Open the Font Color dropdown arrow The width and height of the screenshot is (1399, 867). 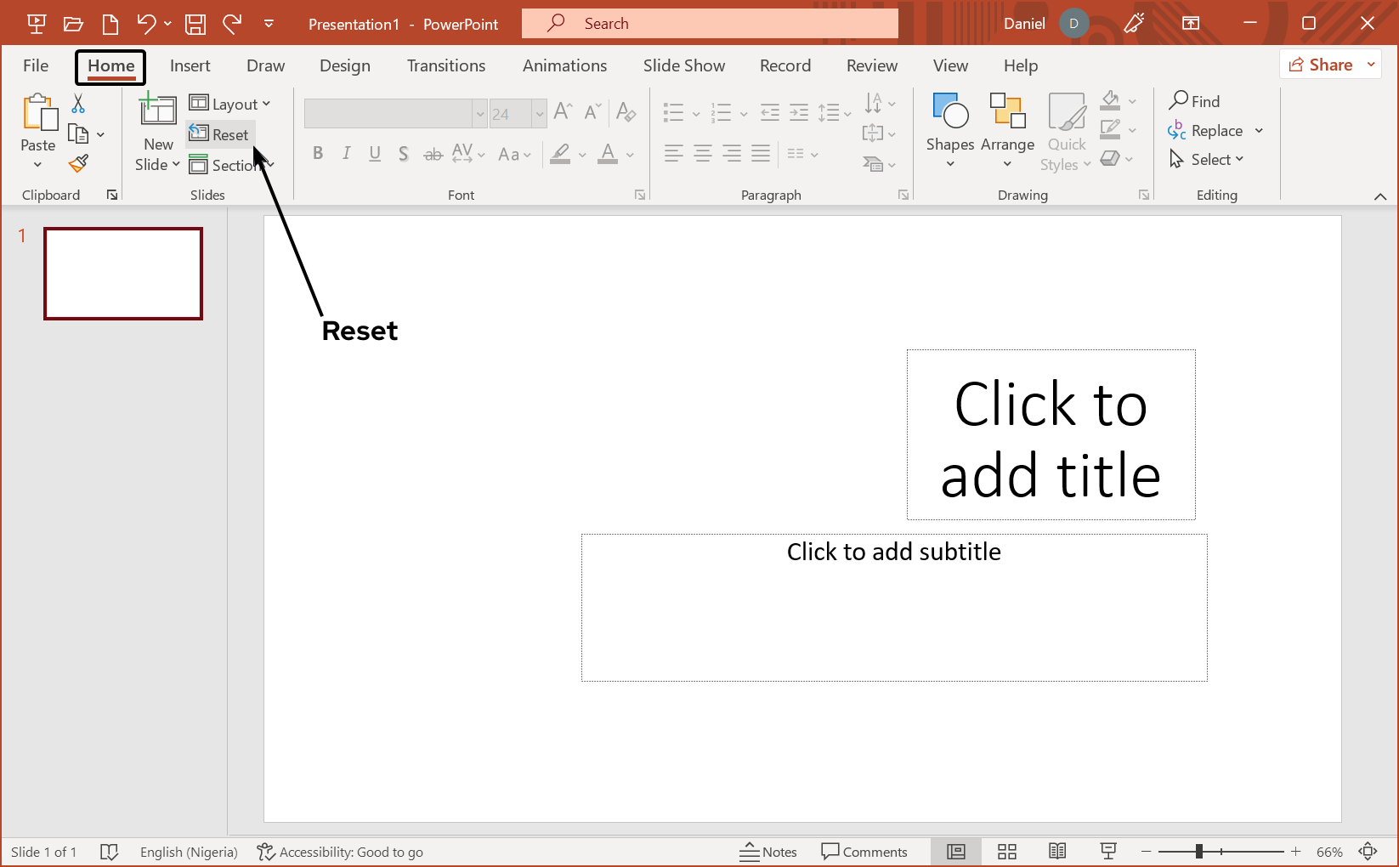click(x=629, y=154)
